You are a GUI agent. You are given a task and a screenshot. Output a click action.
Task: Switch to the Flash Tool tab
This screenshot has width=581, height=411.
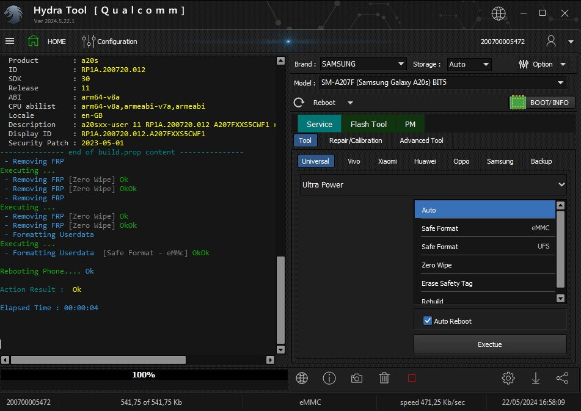(x=368, y=124)
